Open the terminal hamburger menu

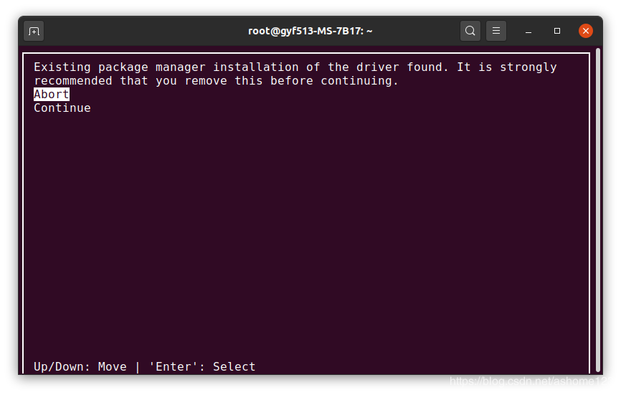pyautogui.click(x=496, y=31)
